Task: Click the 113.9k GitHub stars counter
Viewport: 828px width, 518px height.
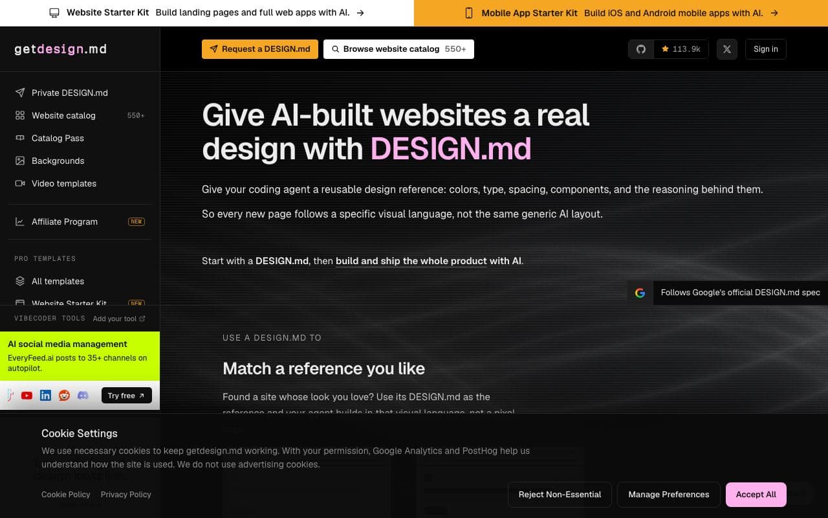Action: tap(681, 49)
